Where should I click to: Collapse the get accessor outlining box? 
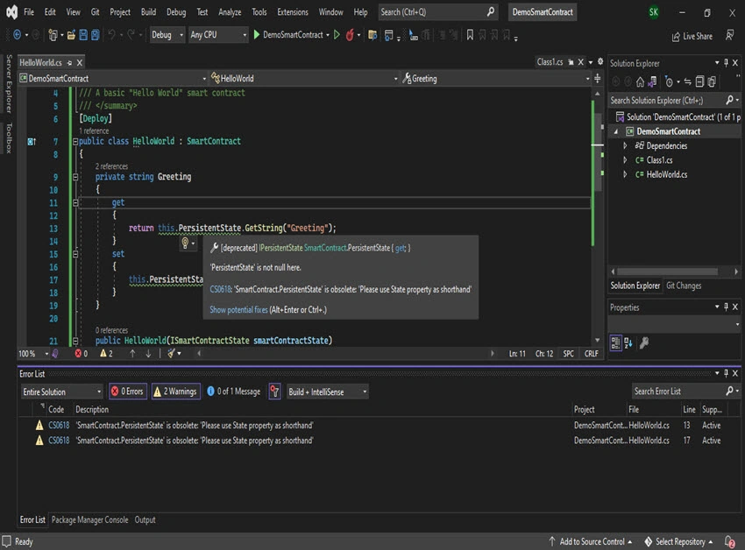(x=75, y=203)
